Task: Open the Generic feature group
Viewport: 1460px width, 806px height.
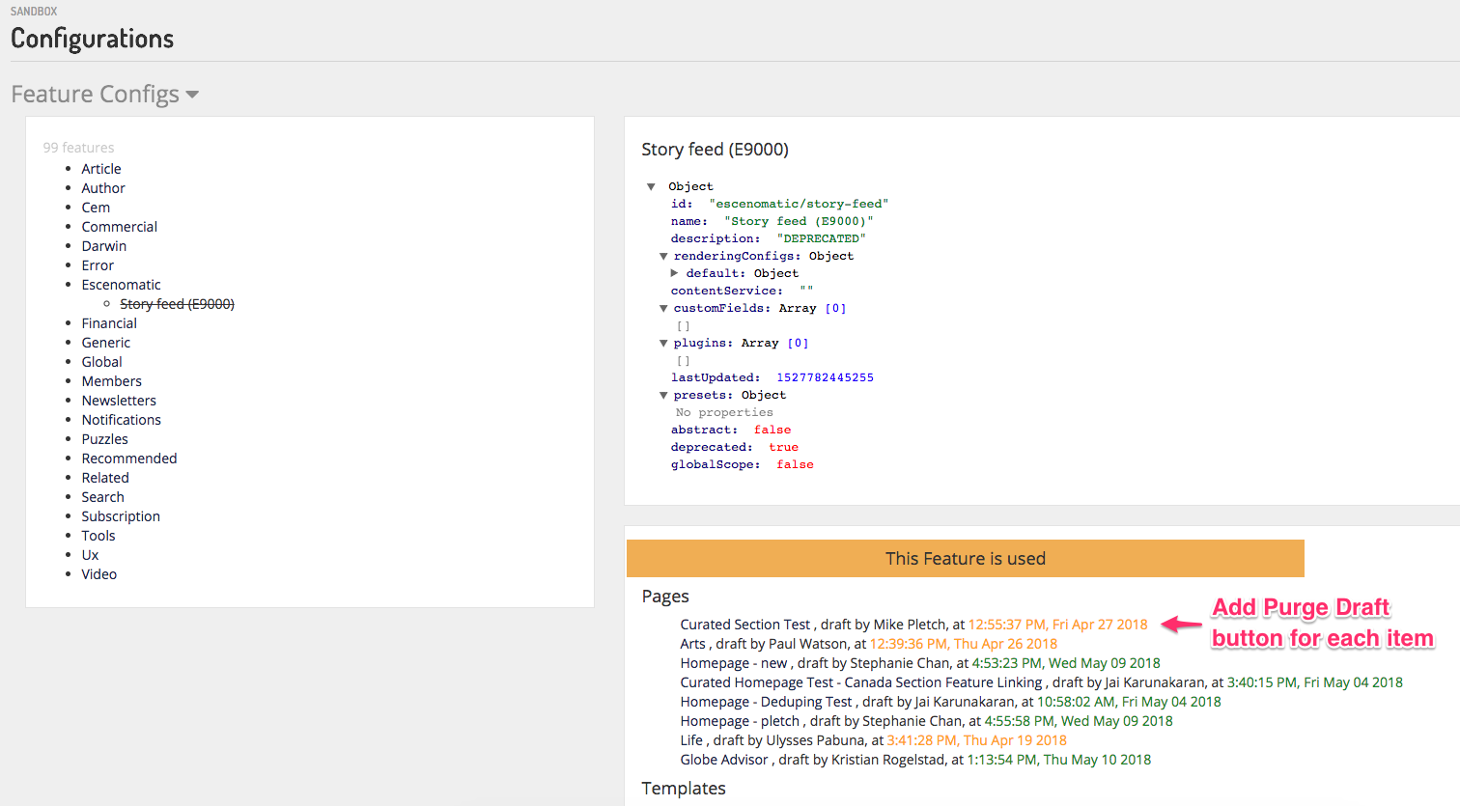Action: pos(106,343)
